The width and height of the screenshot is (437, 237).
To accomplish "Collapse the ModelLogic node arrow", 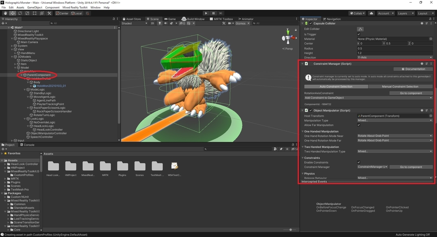I will 25,90.
